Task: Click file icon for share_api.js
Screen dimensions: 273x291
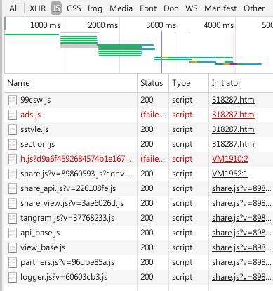Action: tap(13, 188)
